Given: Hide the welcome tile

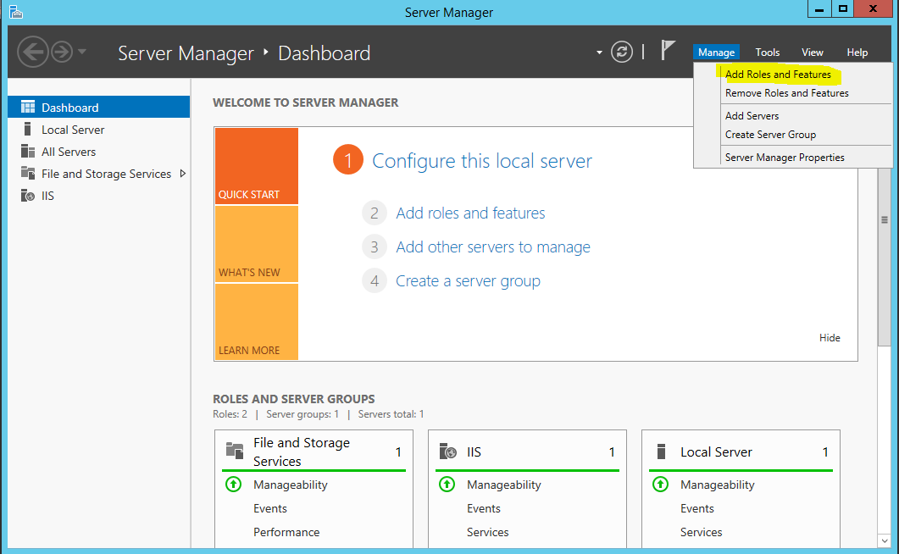Looking at the screenshot, I should point(830,338).
